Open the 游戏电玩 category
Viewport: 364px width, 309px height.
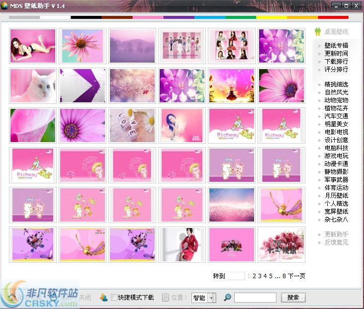(x=336, y=155)
